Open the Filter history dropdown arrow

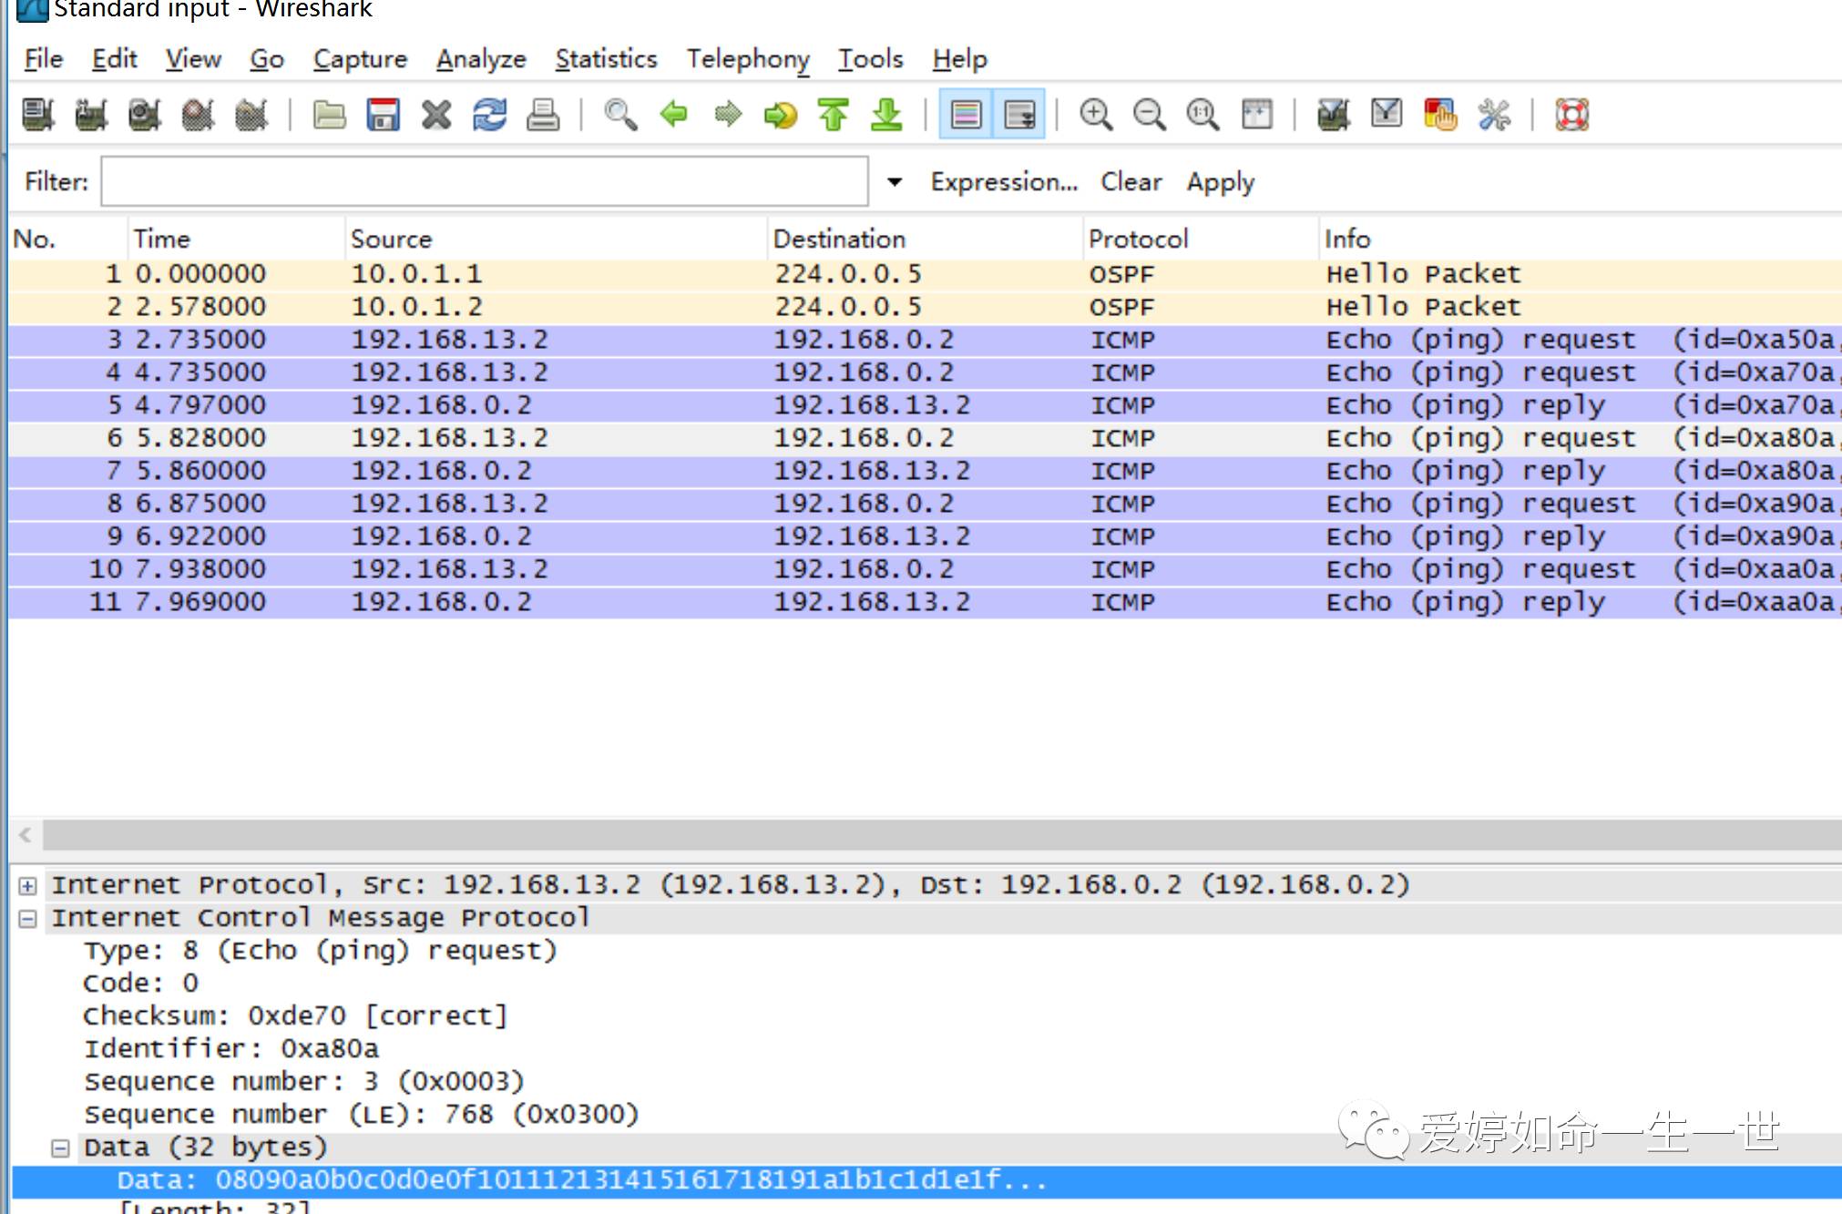[895, 182]
